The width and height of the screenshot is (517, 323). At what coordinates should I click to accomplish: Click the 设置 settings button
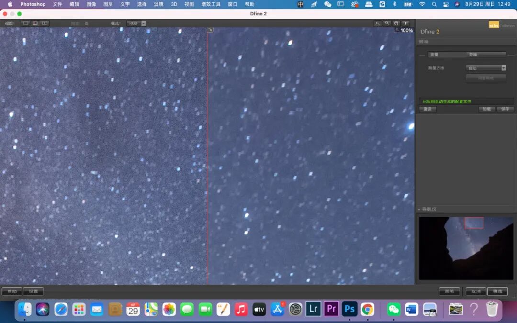[34, 291]
